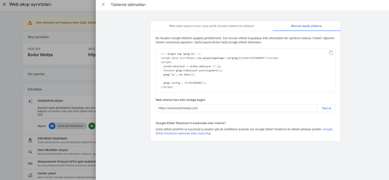This screenshot has height=180, width=389.
Task: Open Etkinlikleri düzenleyin row
Action: pos(59,140)
